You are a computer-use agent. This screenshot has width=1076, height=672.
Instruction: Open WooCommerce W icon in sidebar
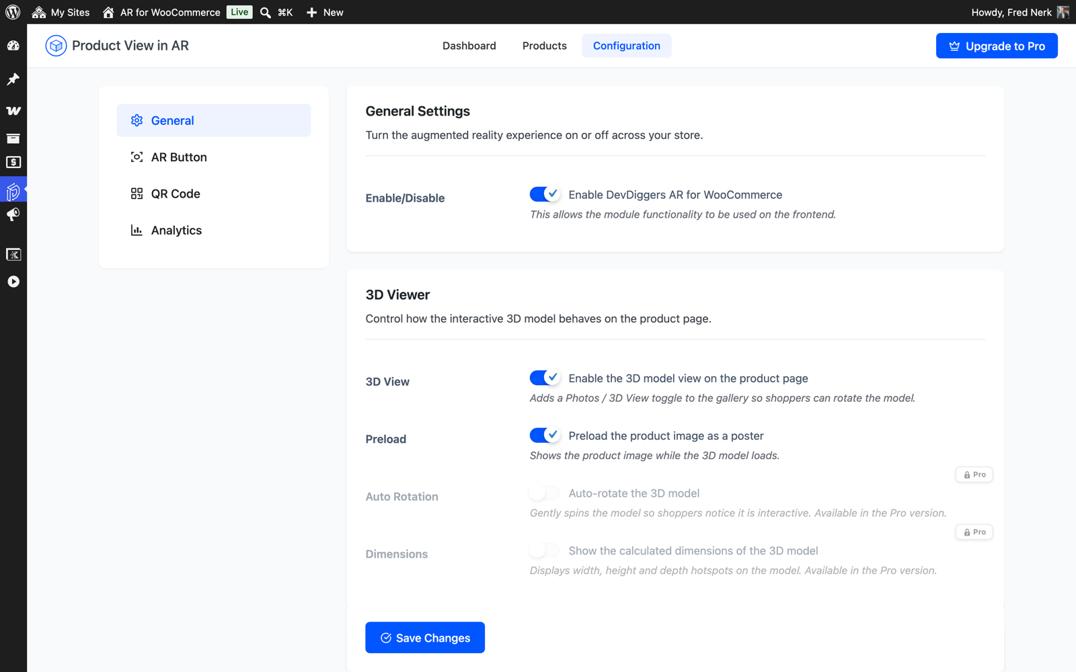pyautogui.click(x=13, y=110)
